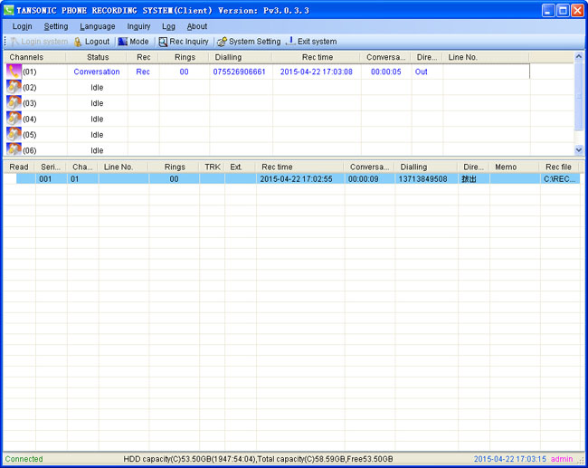This screenshot has width=588, height=468.
Task: Click the Exit system icon
Action: point(290,42)
